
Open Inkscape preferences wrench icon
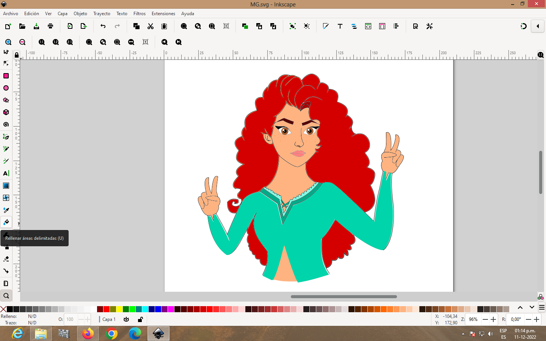430,26
